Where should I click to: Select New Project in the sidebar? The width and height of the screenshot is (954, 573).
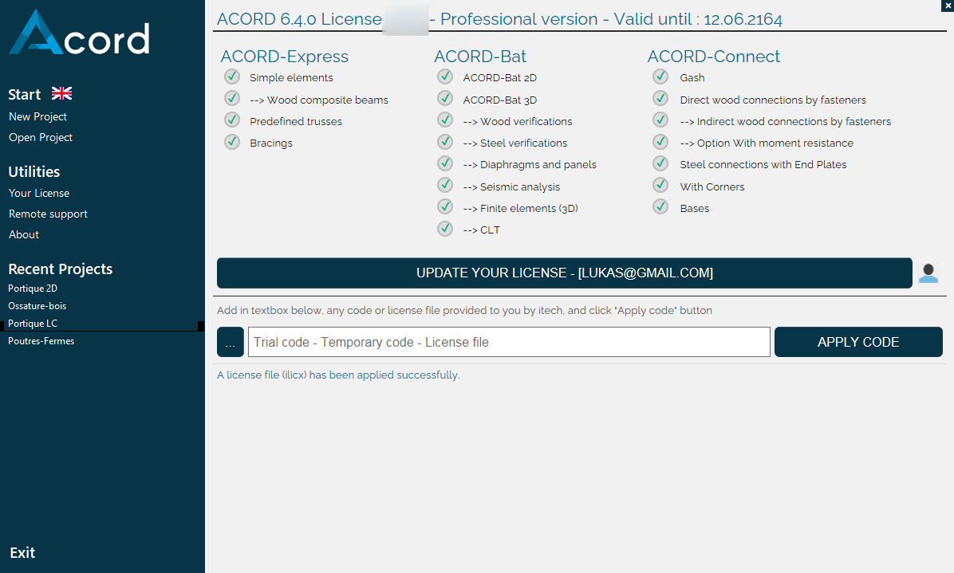point(37,116)
